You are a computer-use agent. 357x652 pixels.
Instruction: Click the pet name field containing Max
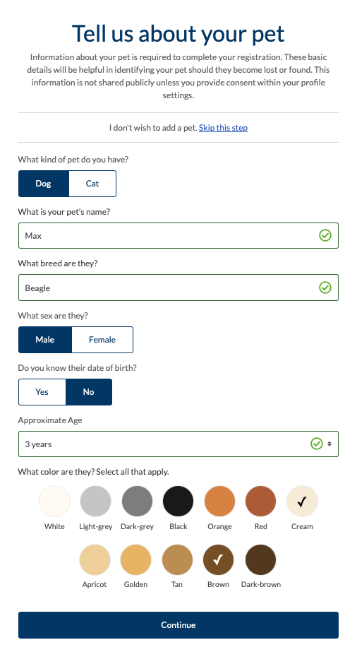coord(178,236)
